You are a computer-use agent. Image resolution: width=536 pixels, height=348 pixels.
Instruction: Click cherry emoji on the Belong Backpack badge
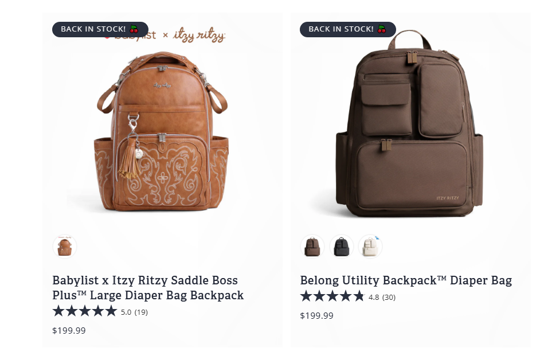tap(381, 29)
